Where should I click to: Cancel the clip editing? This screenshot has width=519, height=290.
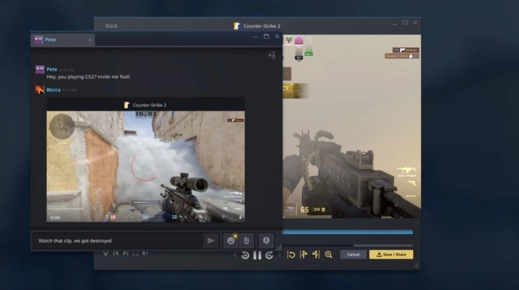click(353, 255)
